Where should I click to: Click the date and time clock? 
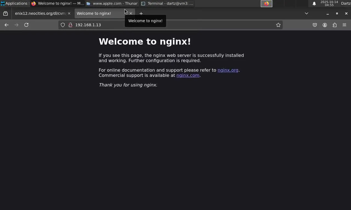(329, 4)
